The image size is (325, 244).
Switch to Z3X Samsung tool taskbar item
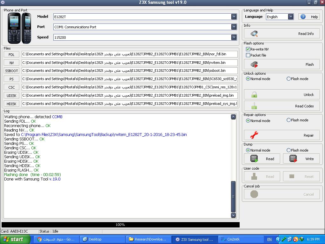[x=195, y=239]
